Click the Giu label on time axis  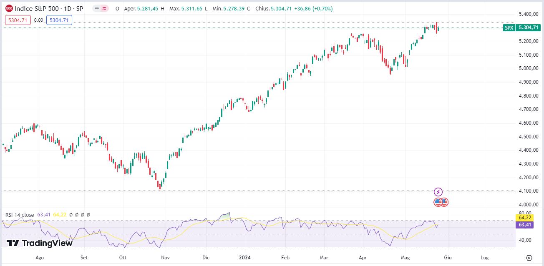(x=447, y=258)
